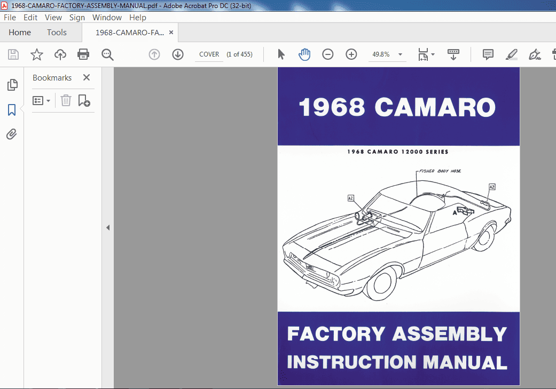Collapse the navigation pane with the arrow

pyautogui.click(x=108, y=227)
